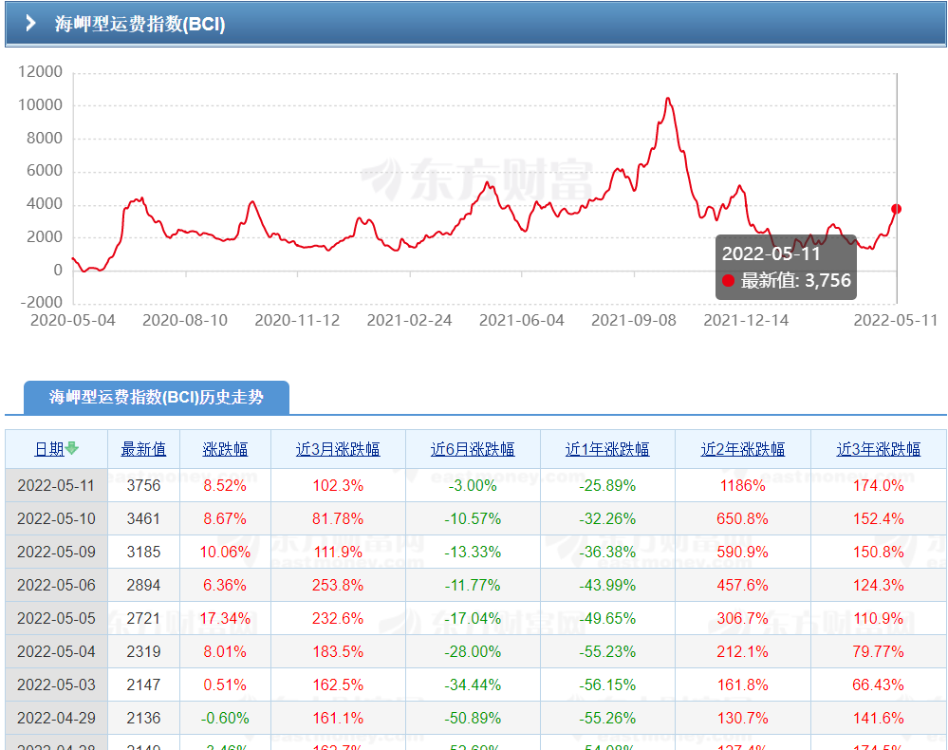Click the tooltip showing 最新值: 3,756
Viewport: 948px width, 750px height.
coord(786,266)
